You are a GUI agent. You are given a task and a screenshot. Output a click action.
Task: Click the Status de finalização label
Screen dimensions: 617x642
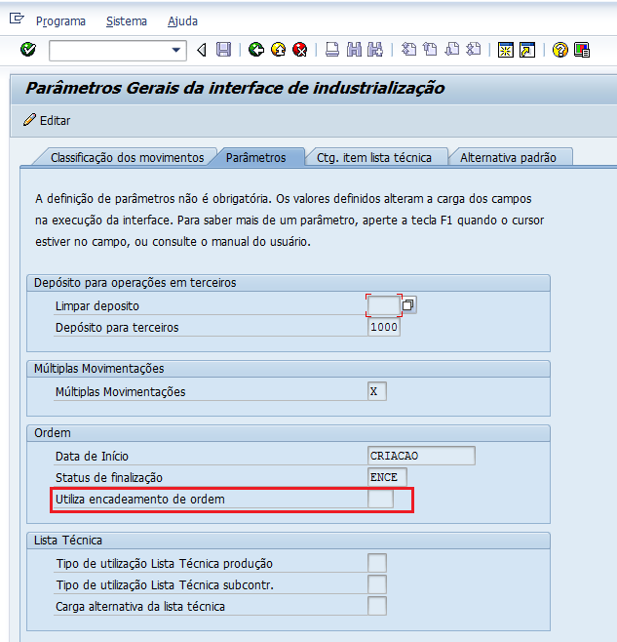point(109,478)
